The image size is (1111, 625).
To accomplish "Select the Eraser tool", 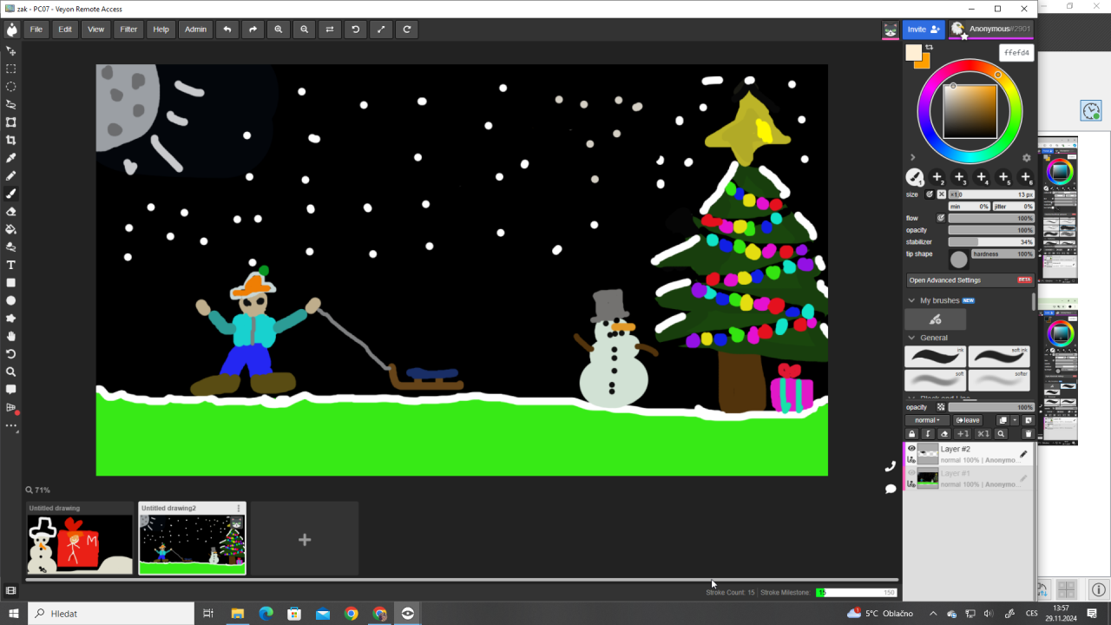I will (x=11, y=212).
